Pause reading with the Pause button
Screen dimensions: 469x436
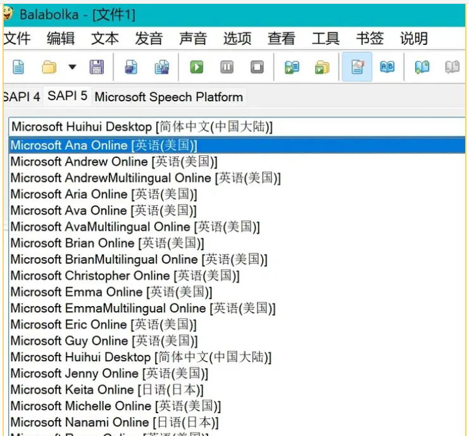tap(227, 67)
